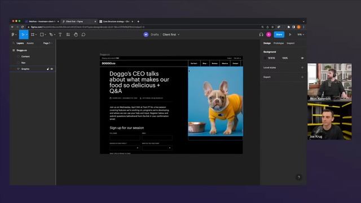Select the Text tool
Image resolution: width=361 pixels, height=203 pixels.
click(60, 34)
